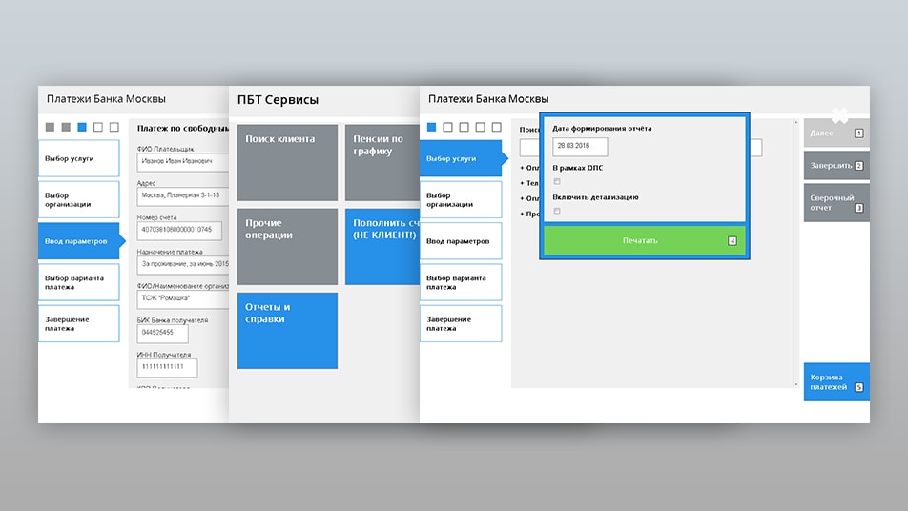Image resolution: width=908 pixels, height=511 pixels.
Task: Click the blue third progress square in the payment form window
Action: tap(82, 127)
